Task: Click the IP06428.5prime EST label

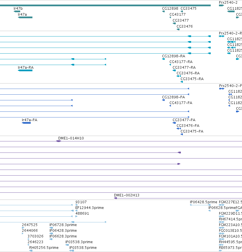Action: [x=204, y=202]
